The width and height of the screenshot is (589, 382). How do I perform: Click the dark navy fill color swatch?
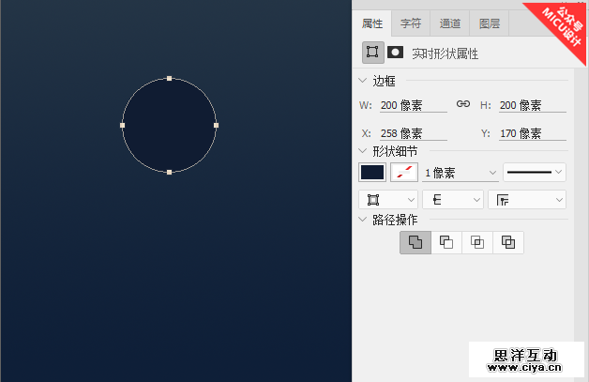click(x=372, y=172)
